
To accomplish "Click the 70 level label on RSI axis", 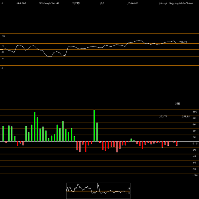I will click(x=3, y=46).
